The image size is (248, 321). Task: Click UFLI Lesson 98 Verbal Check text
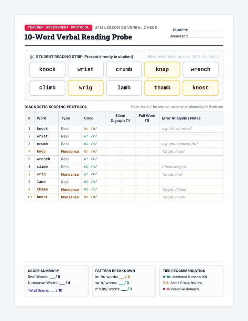(x=126, y=28)
